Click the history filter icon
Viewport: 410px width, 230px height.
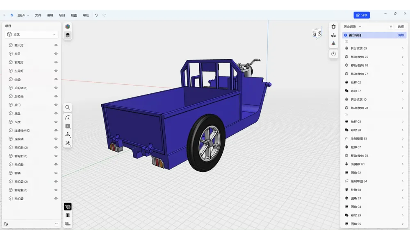point(391,27)
